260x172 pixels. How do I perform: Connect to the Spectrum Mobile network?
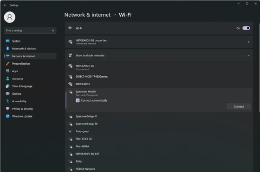coord(239,107)
